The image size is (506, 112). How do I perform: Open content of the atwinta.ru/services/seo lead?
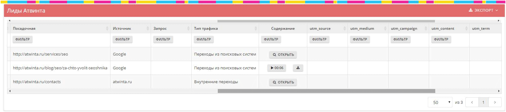283,55
